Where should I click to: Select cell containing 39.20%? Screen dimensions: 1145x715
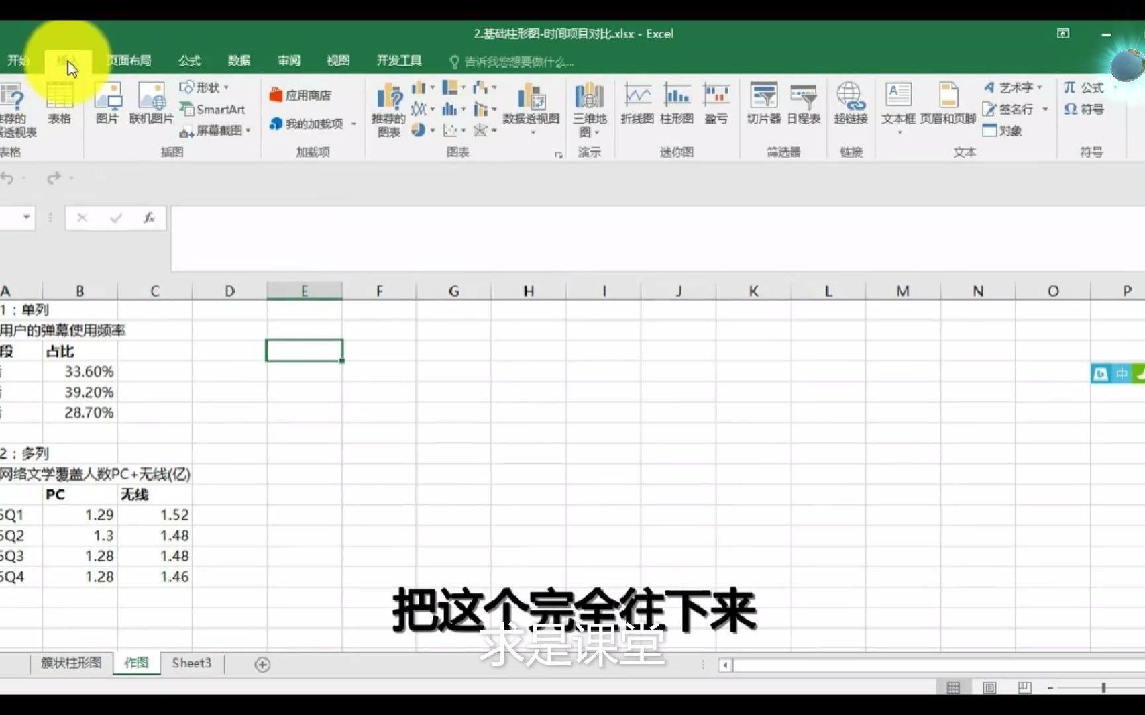click(x=80, y=392)
